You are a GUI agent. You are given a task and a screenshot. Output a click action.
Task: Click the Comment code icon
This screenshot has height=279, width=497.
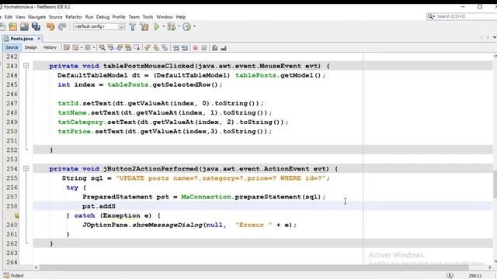click(215, 48)
